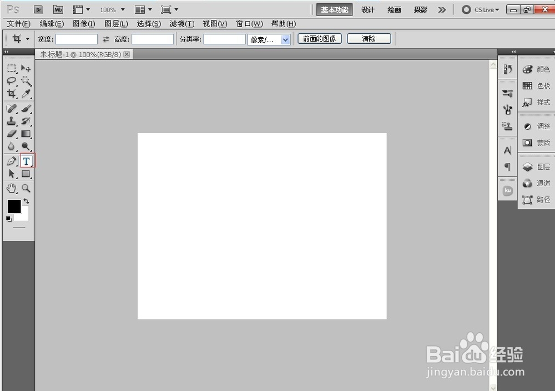Select the Gradient tool
Viewport: 555px width, 391px height.
26,134
